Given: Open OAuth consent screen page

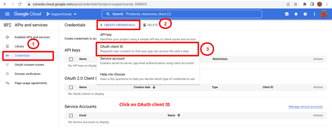Looking at the screenshot, I should [30, 64].
